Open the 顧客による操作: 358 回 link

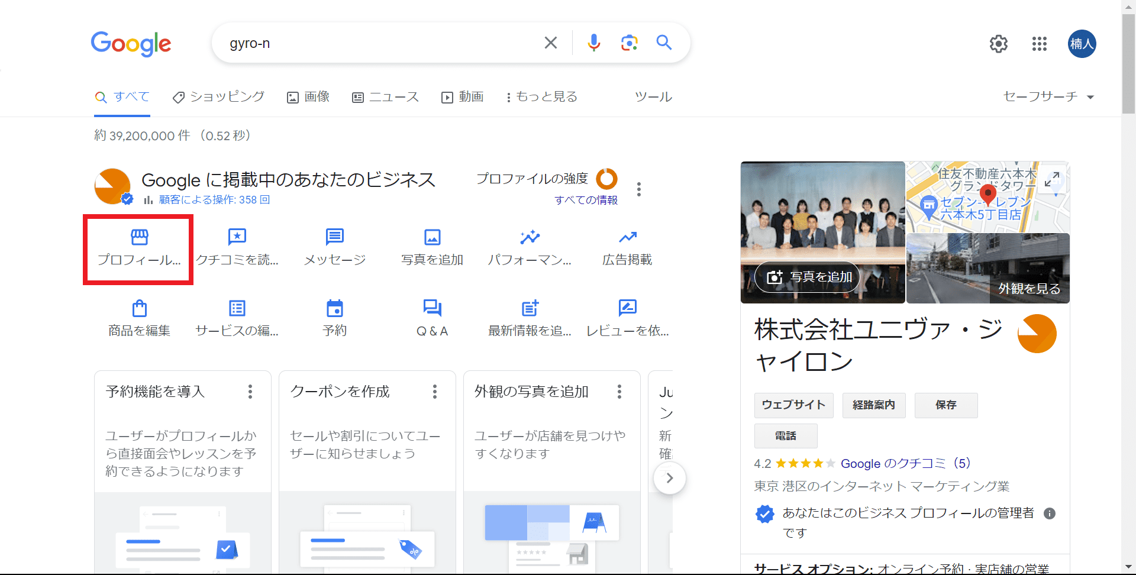[214, 200]
